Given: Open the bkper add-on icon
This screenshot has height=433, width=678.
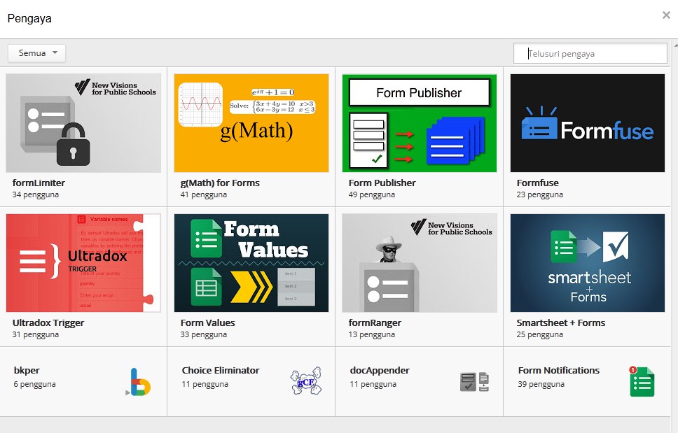Looking at the screenshot, I should [x=139, y=382].
